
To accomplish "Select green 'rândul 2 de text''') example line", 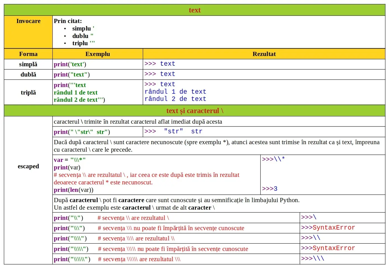I will coord(79,100).
